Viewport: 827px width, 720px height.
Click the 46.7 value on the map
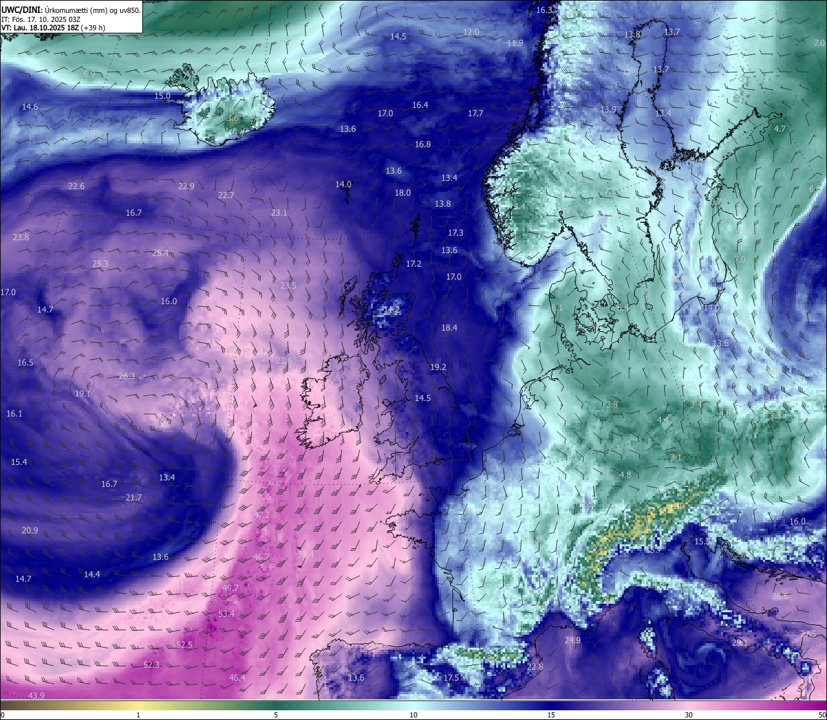[262, 557]
